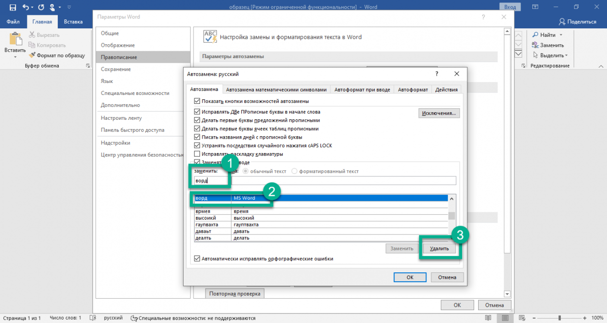Expand the Find (Найти) dropdown arrow

point(561,35)
